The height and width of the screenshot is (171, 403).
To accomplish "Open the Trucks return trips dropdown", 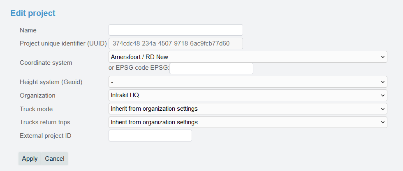I will [248, 122].
